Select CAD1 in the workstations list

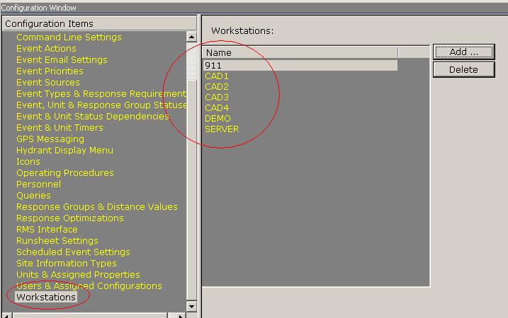tap(217, 76)
